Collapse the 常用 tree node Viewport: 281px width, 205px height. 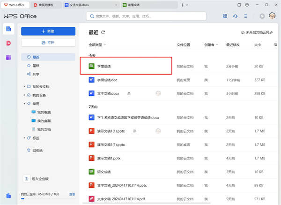click(x=24, y=104)
